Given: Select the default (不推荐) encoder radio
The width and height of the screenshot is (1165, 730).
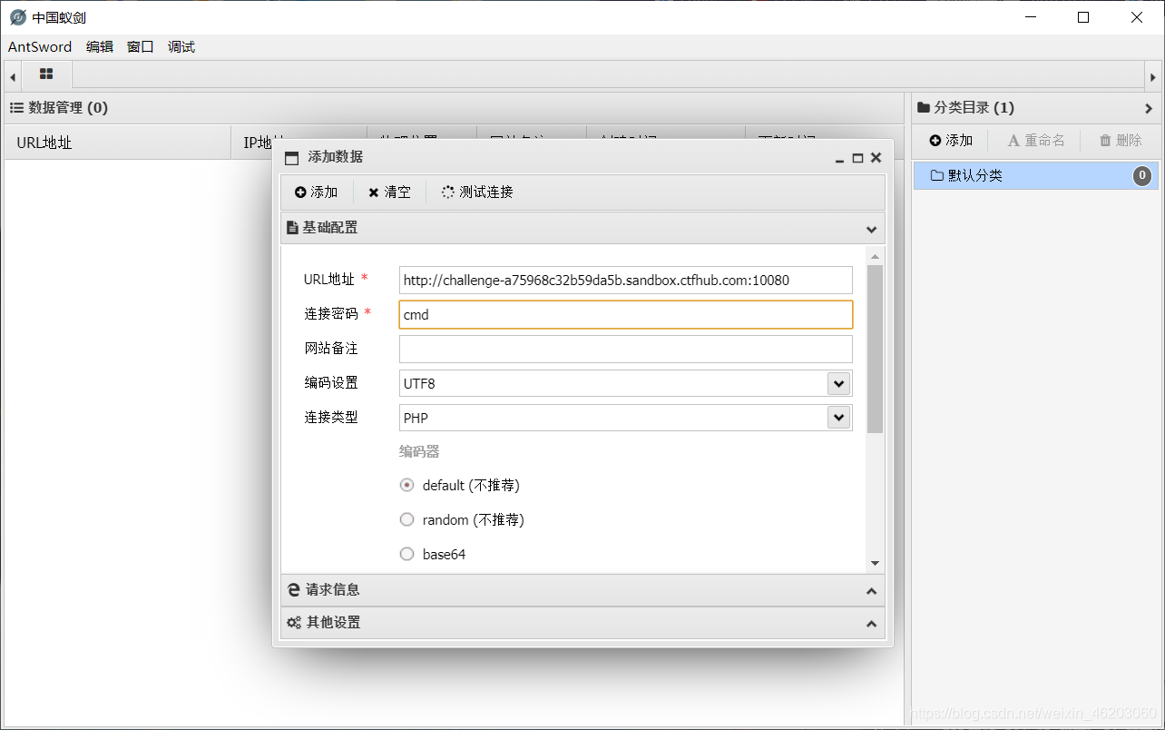Looking at the screenshot, I should tap(406, 485).
